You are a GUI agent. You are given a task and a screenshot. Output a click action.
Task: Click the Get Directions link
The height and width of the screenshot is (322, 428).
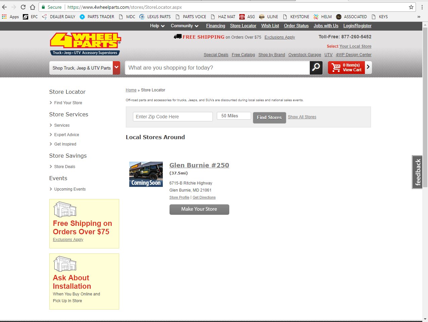point(204,198)
